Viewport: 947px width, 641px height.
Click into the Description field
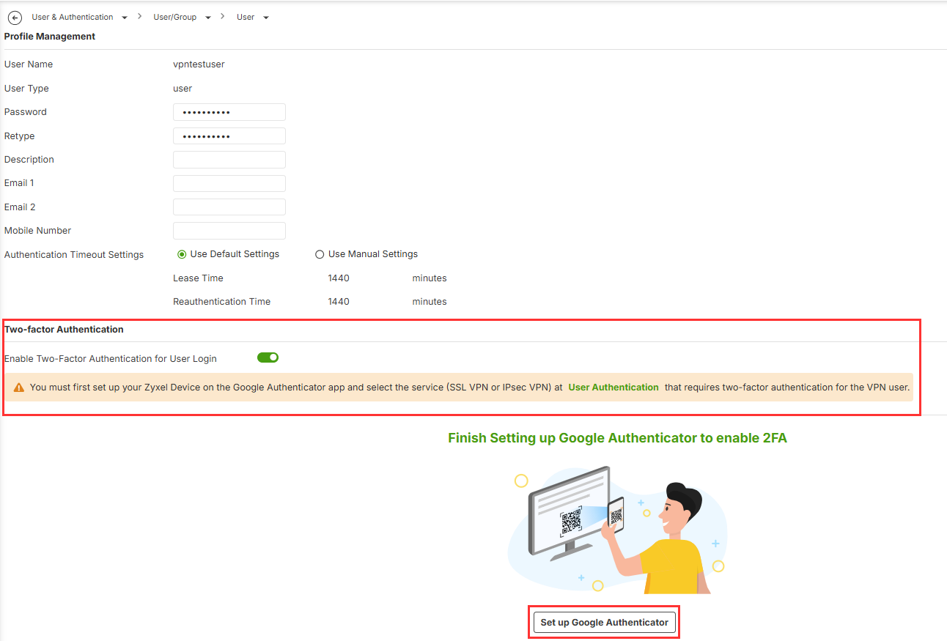(x=229, y=160)
